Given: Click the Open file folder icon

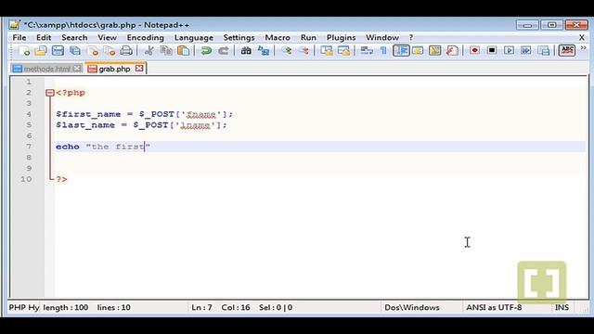Looking at the screenshot, I should (x=41, y=51).
